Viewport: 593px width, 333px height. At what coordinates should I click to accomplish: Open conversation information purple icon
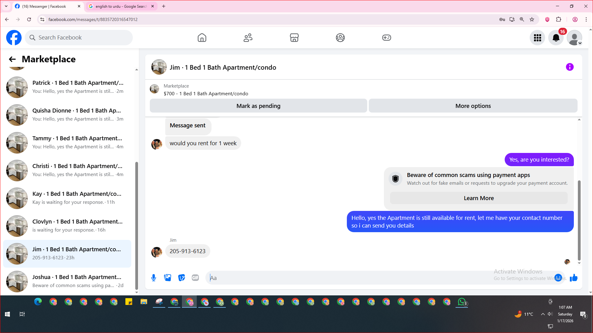pos(570,67)
